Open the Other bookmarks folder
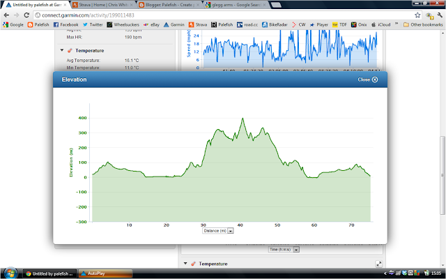Image resolution: width=446 pixels, height=279 pixels. click(x=423, y=25)
